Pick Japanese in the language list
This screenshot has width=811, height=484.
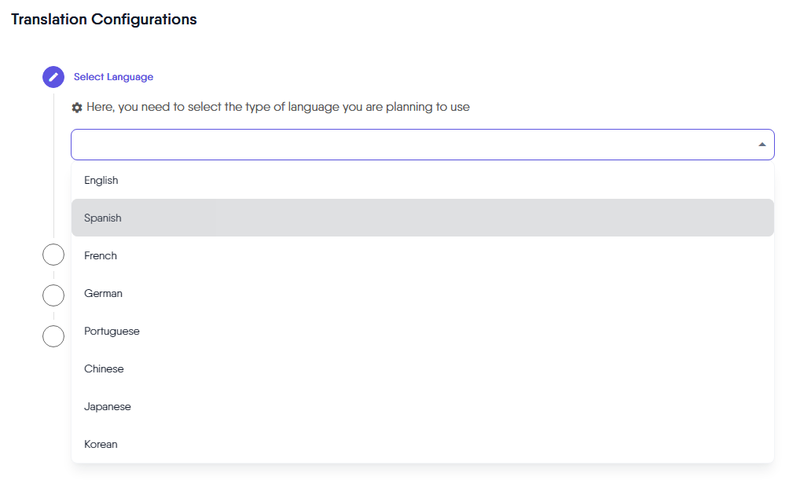pos(108,406)
